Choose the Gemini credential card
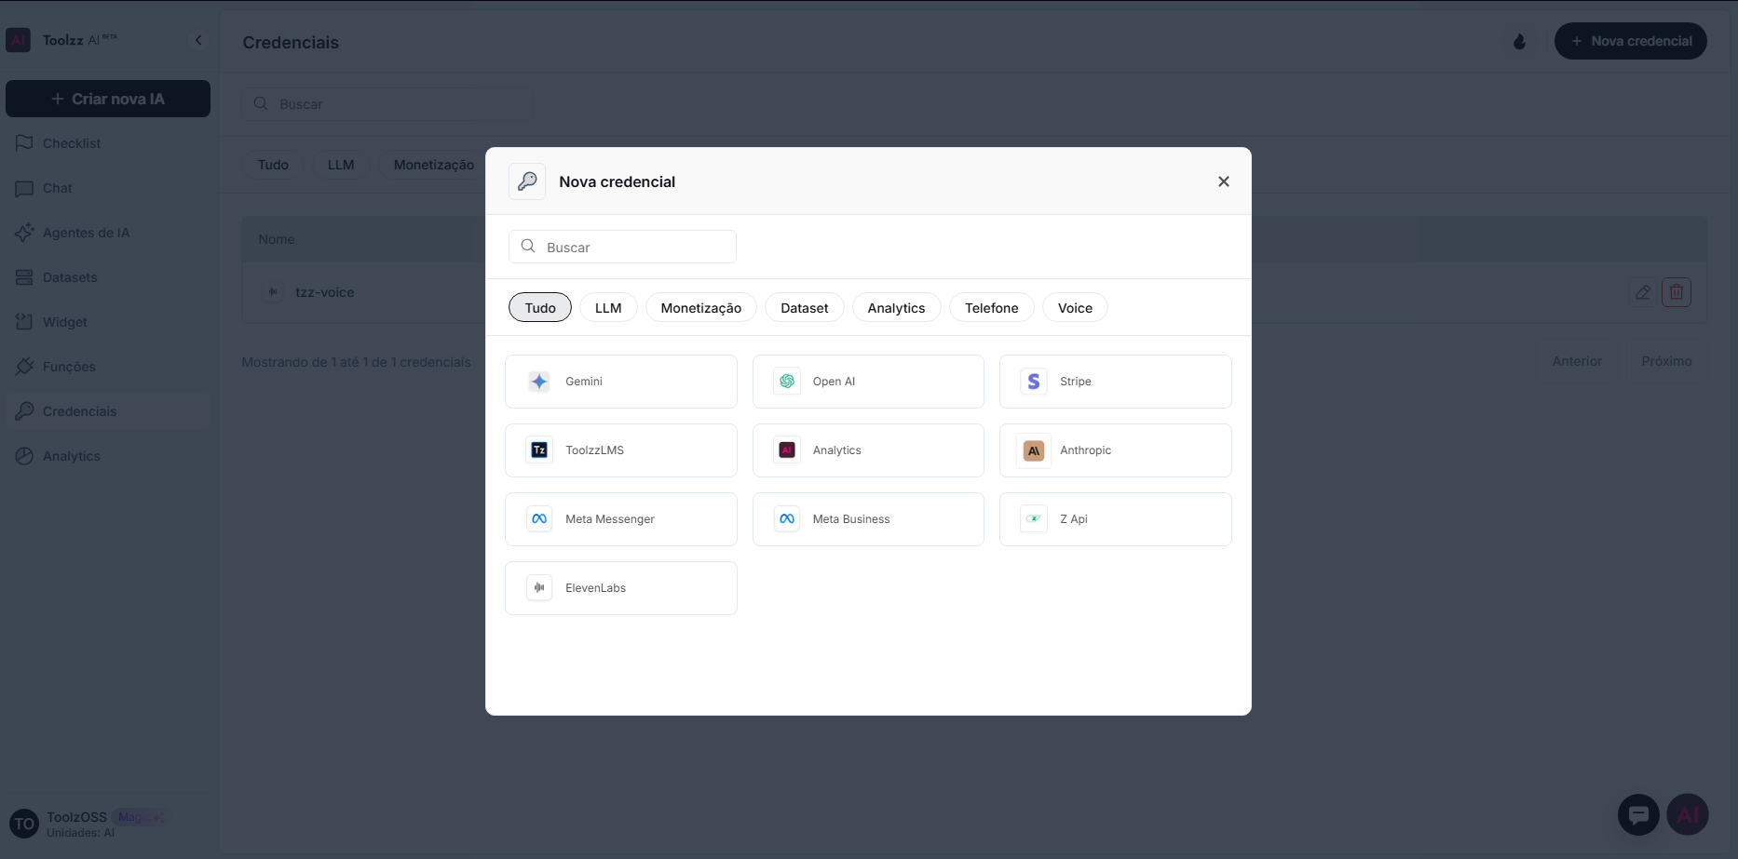Viewport: 1738px width, 859px height. click(x=621, y=382)
